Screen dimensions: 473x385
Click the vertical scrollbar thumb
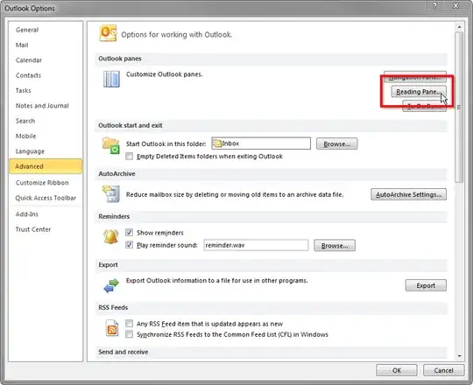[459, 107]
